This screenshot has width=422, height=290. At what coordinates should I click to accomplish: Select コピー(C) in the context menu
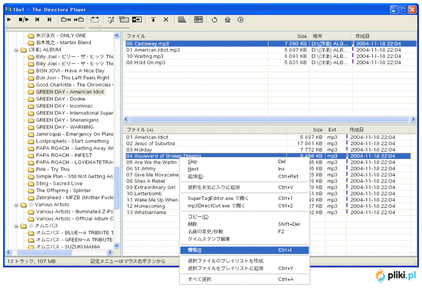(244, 217)
